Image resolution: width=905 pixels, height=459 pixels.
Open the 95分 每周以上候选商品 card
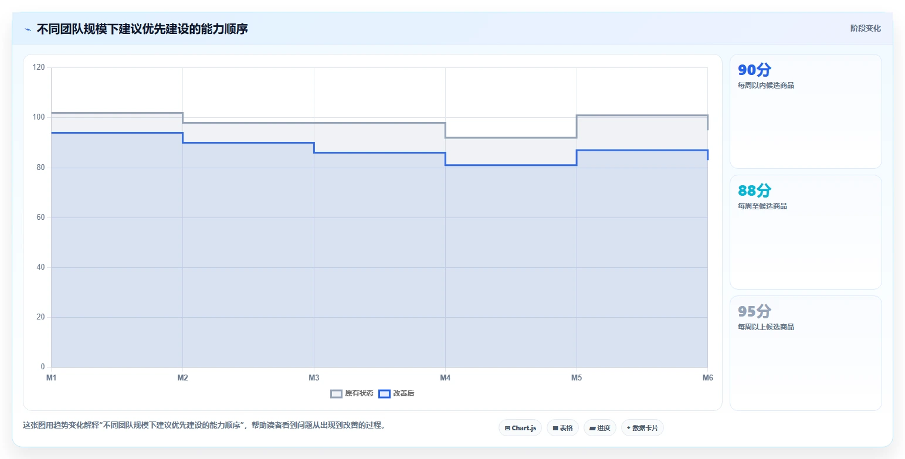click(805, 353)
